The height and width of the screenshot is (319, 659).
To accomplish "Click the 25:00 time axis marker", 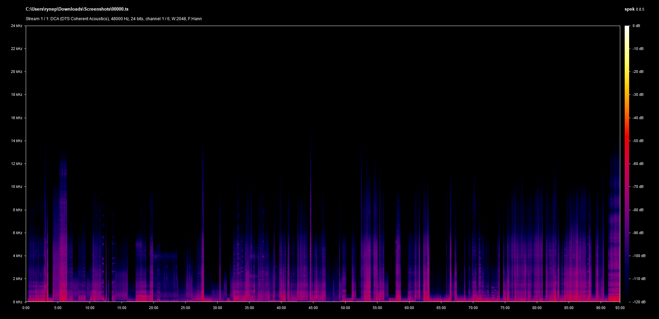I will tap(185, 308).
